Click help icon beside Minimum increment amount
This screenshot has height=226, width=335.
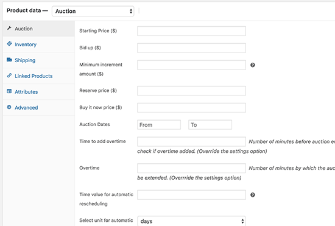[253, 65]
